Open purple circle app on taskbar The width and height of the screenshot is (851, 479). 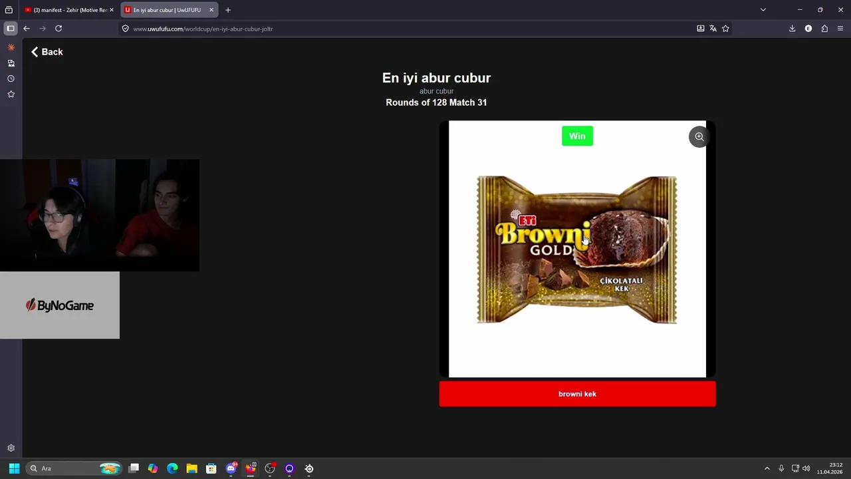click(289, 468)
